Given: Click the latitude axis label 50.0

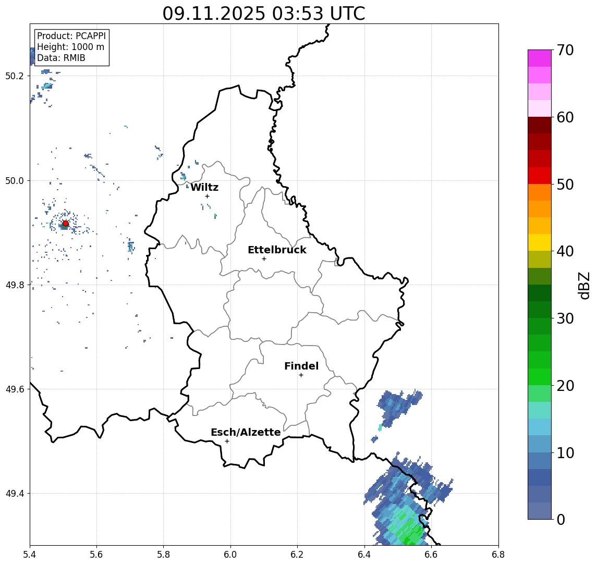Looking at the screenshot, I should [x=15, y=180].
